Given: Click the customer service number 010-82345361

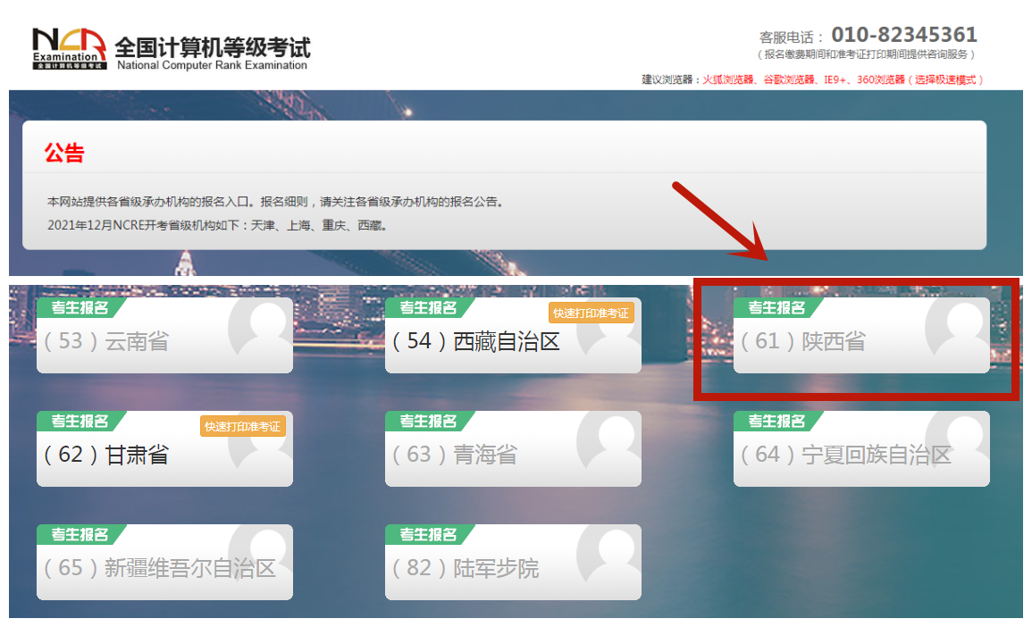Looking at the screenshot, I should pyautogui.click(x=903, y=35).
